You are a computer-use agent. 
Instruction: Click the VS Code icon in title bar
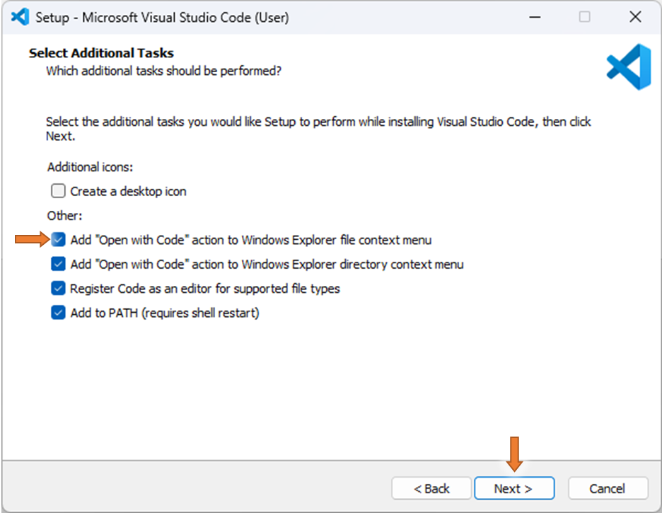coord(20,17)
